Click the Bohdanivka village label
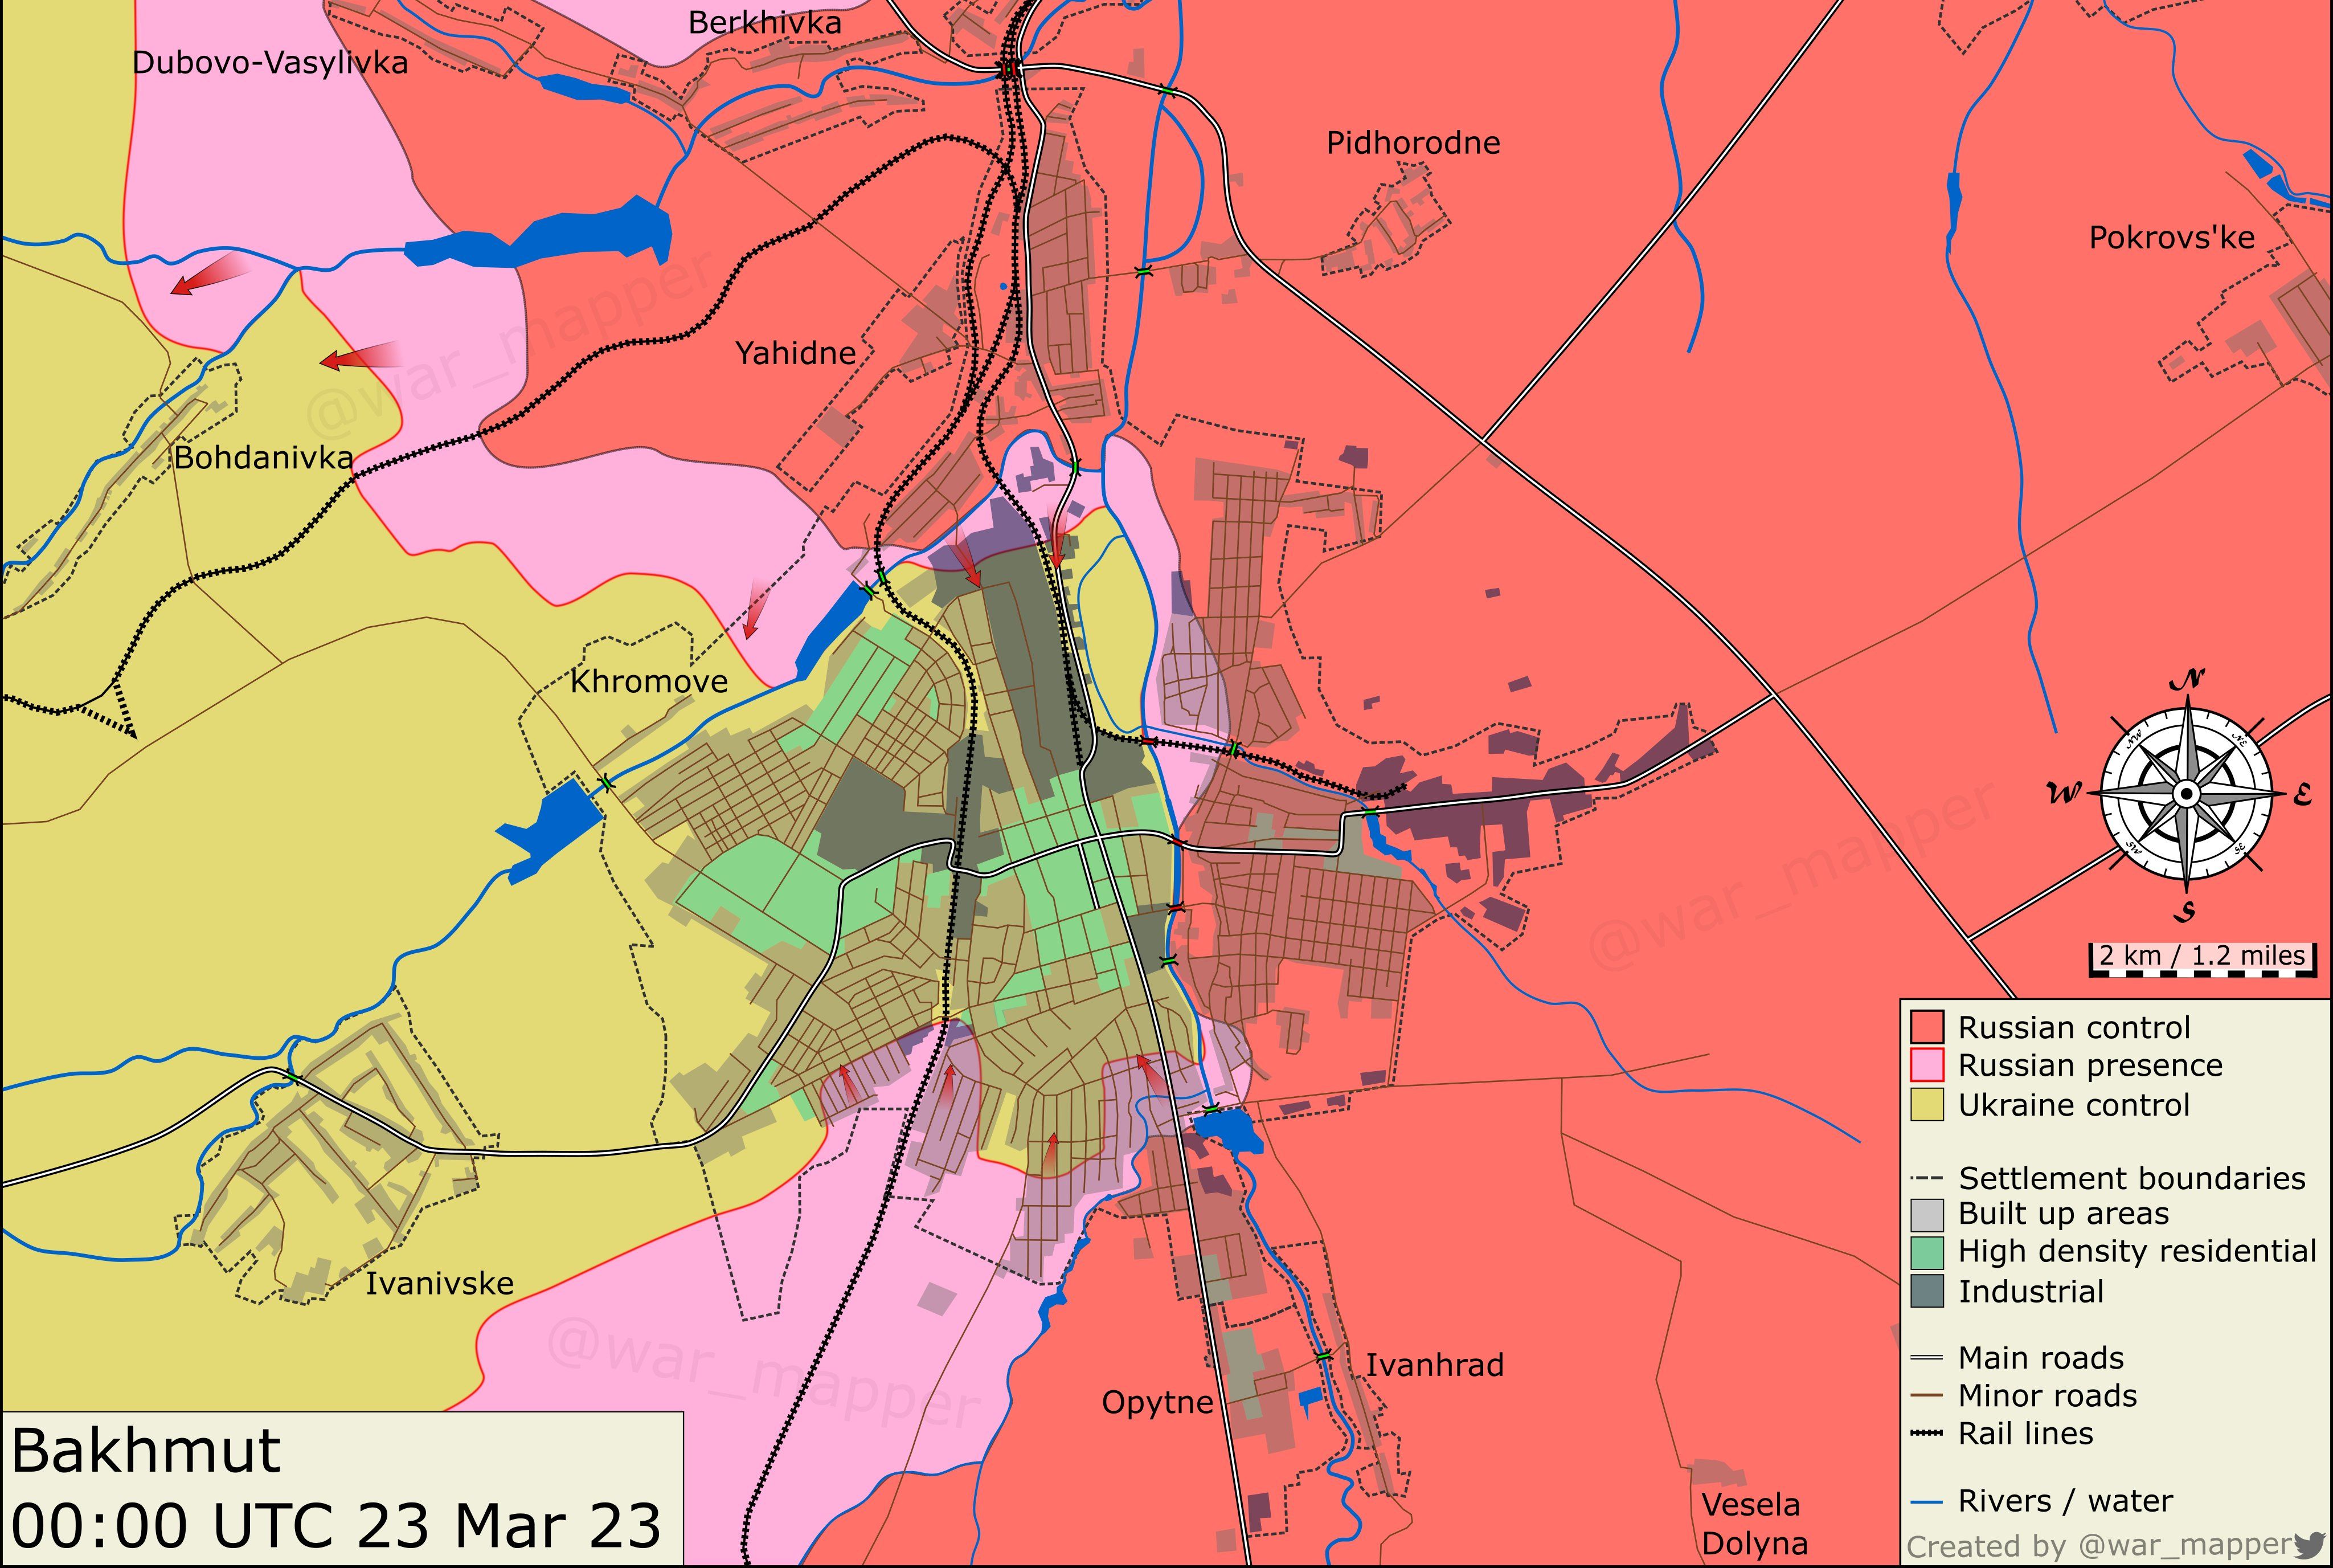Screen dimensions: 2333x1568 (x=263, y=458)
